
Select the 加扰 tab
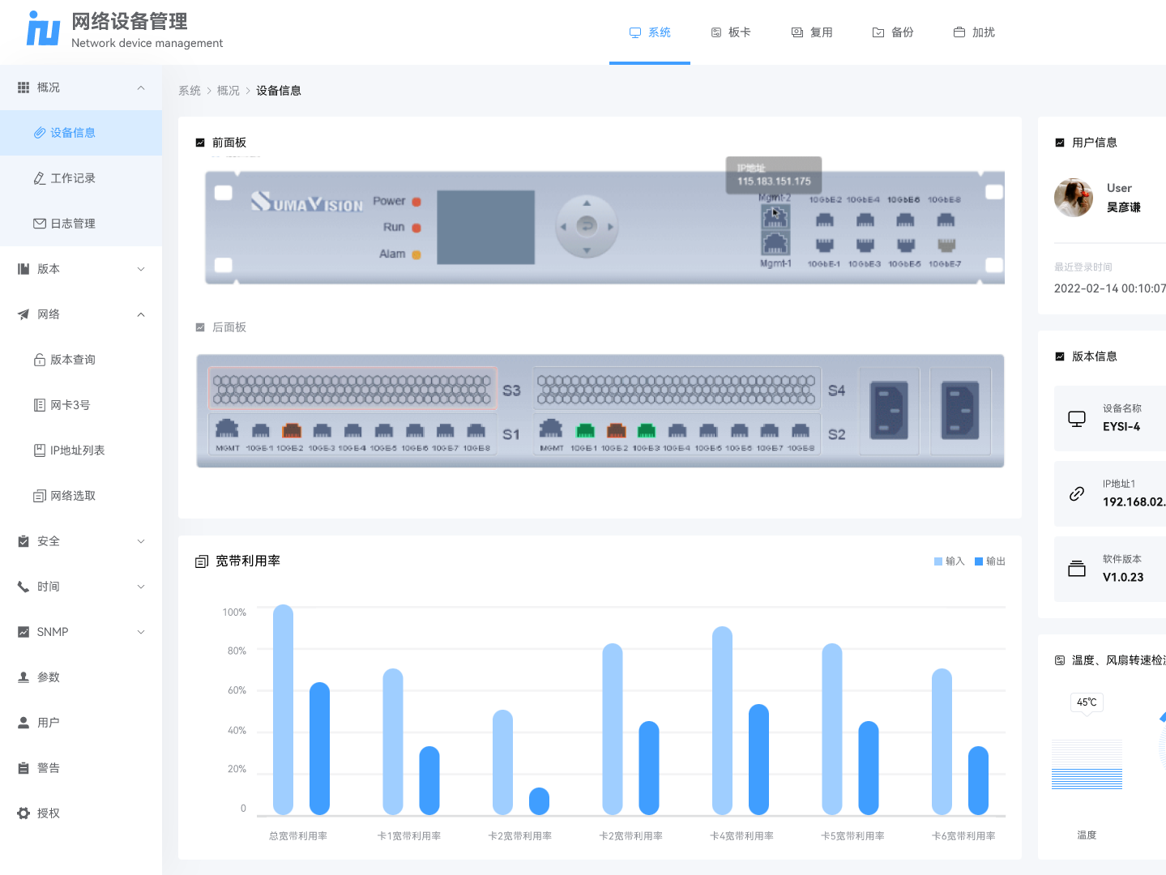[x=974, y=32]
